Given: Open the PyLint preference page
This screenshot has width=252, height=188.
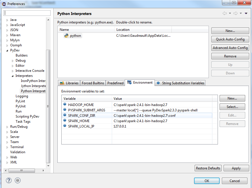Looking at the screenshot, I should pyautogui.click(x=20, y=101).
